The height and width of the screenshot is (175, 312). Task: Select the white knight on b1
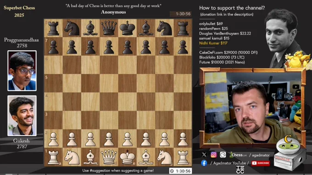[72, 157]
